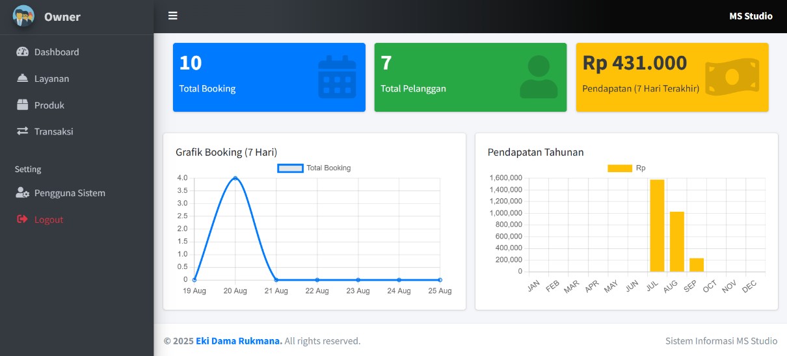Click the Transaksi exchange arrows icon
Screen dimensions: 787x356
click(x=23, y=131)
